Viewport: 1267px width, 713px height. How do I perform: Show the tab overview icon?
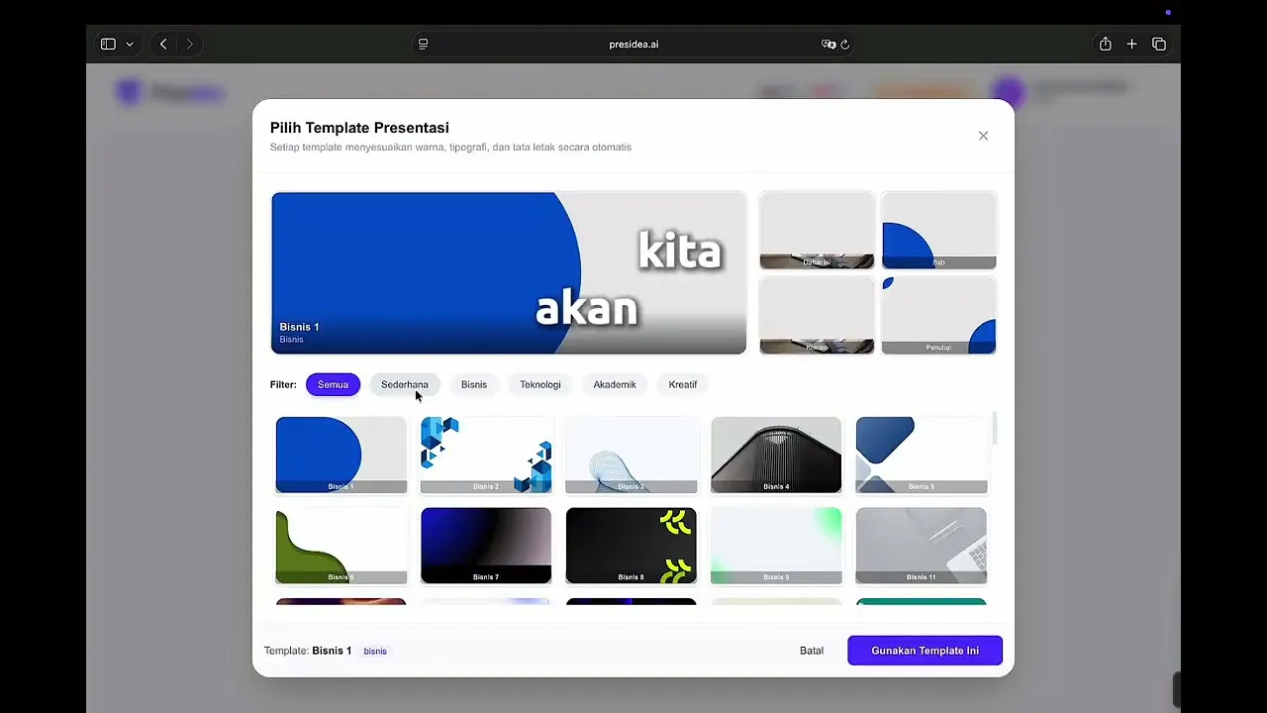(1159, 45)
